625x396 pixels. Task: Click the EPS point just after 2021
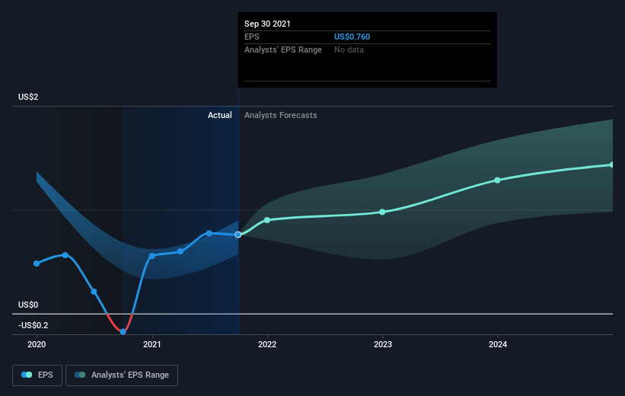point(180,251)
